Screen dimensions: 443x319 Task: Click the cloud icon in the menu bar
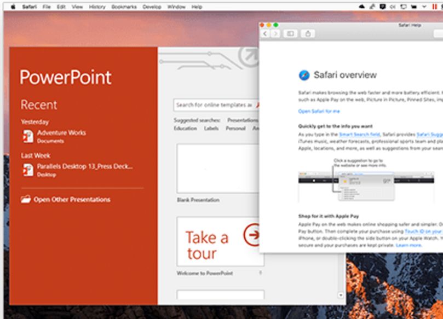tap(361, 7)
